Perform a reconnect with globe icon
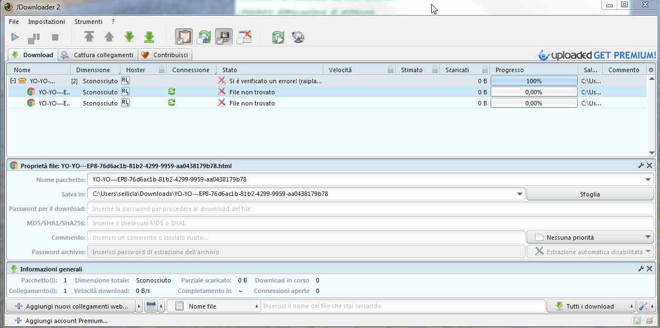This screenshot has width=660, height=328. tap(298, 37)
